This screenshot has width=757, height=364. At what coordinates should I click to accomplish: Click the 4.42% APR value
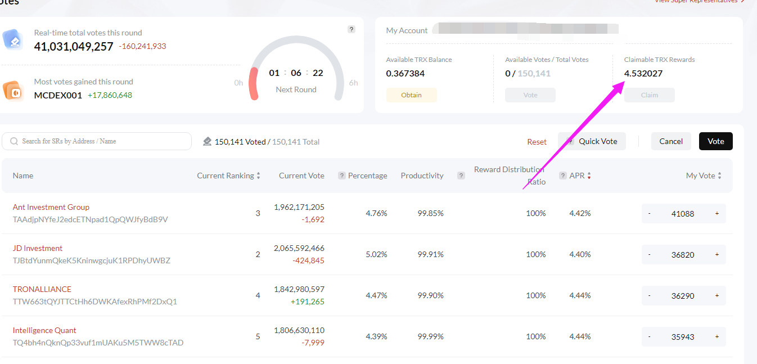(580, 213)
